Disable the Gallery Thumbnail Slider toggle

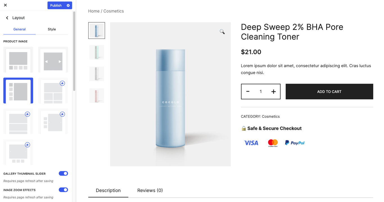coord(63,173)
